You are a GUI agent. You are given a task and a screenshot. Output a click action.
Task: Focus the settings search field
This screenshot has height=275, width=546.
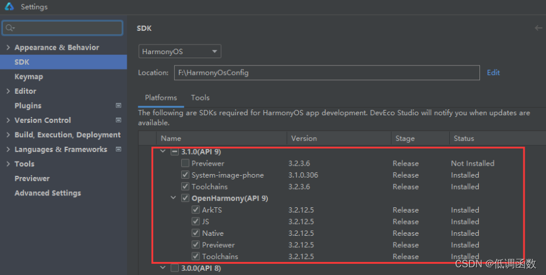tap(62, 28)
